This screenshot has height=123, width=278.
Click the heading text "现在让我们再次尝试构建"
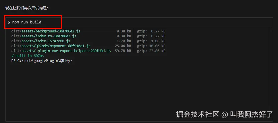click(x=27, y=8)
